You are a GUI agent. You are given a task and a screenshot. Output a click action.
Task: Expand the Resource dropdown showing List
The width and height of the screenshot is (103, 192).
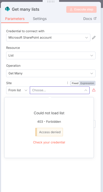click(51, 55)
